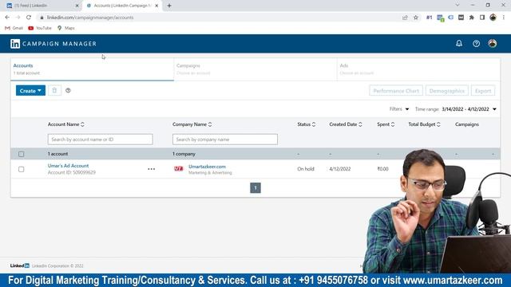
Task: Click the Performance Chart button
Action: (x=396, y=91)
